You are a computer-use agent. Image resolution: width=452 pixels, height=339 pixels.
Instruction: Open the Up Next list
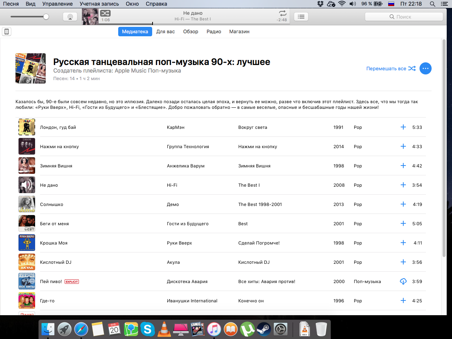click(x=301, y=17)
